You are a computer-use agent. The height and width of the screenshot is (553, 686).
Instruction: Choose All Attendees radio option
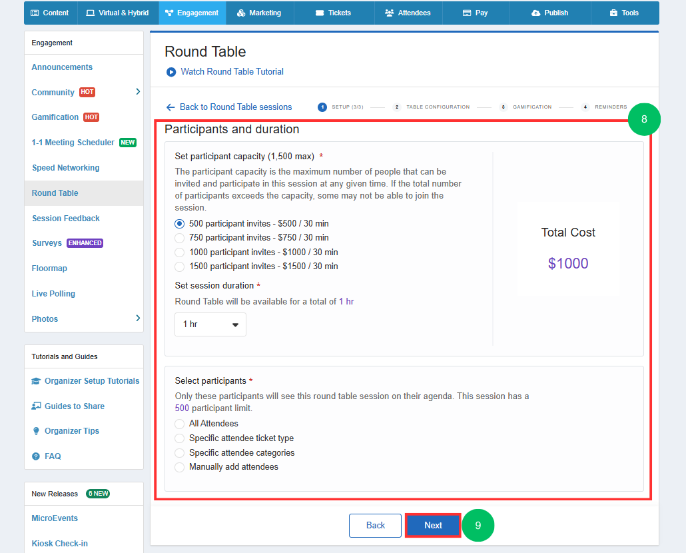click(179, 424)
